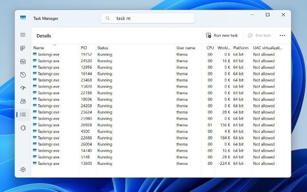Sort by the CPU column header

(x=210, y=48)
